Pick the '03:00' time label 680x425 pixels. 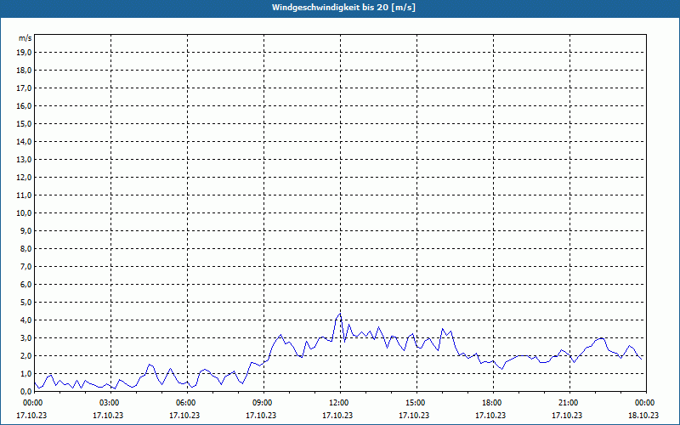(110, 403)
